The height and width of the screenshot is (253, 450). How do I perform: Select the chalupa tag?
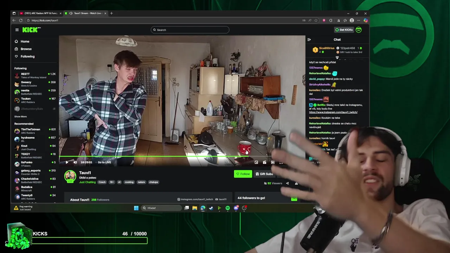pos(154,182)
